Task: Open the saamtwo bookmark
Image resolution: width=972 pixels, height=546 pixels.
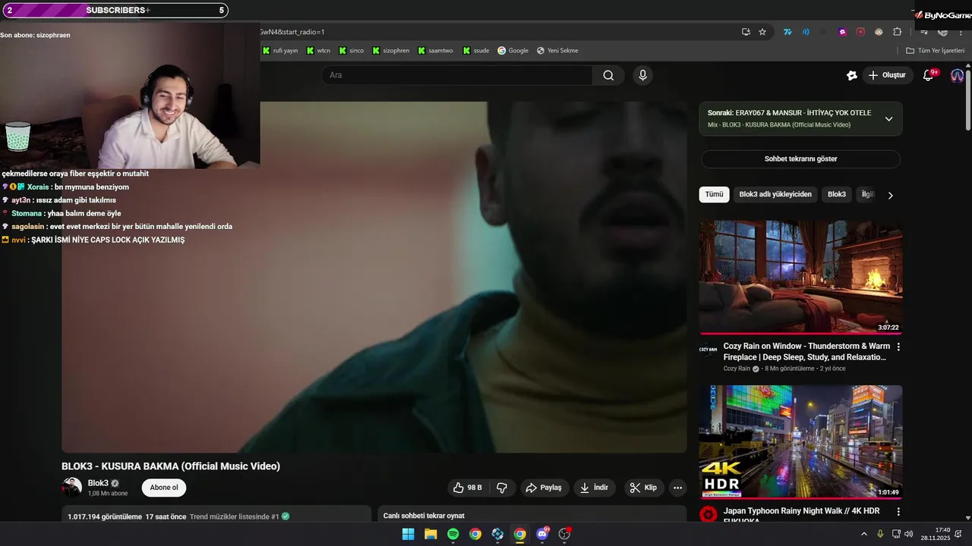Action: point(435,51)
